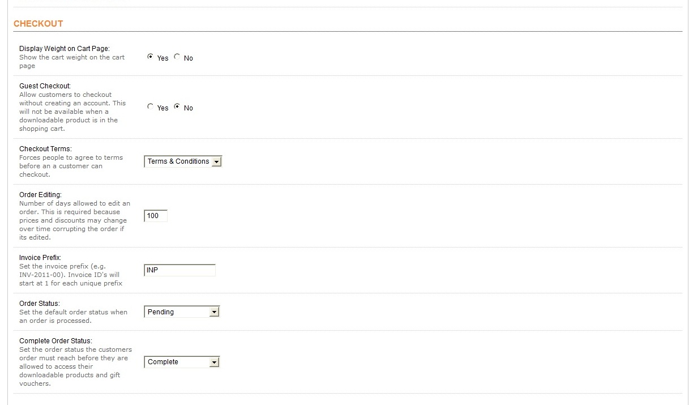This screenshot has width=693, height=405.
Task: Click the "Complete Order Status:" label
Action: pyautogui.click(x=55, y=341)
